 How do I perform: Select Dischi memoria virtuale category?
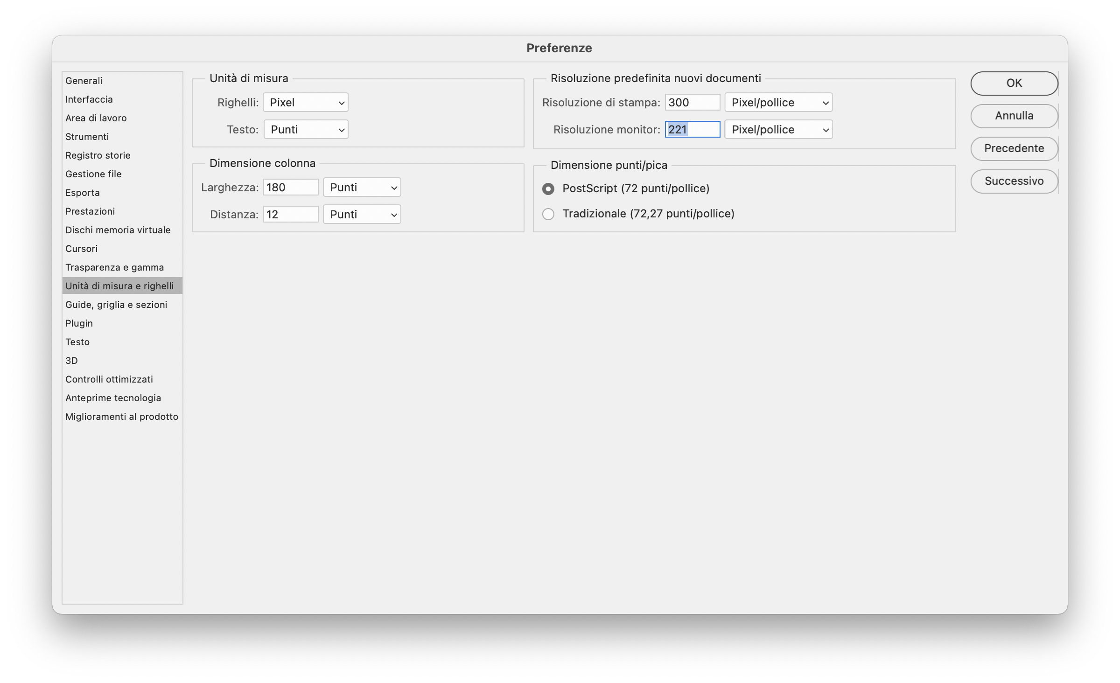pyautogui.click(x=118, y=230)
